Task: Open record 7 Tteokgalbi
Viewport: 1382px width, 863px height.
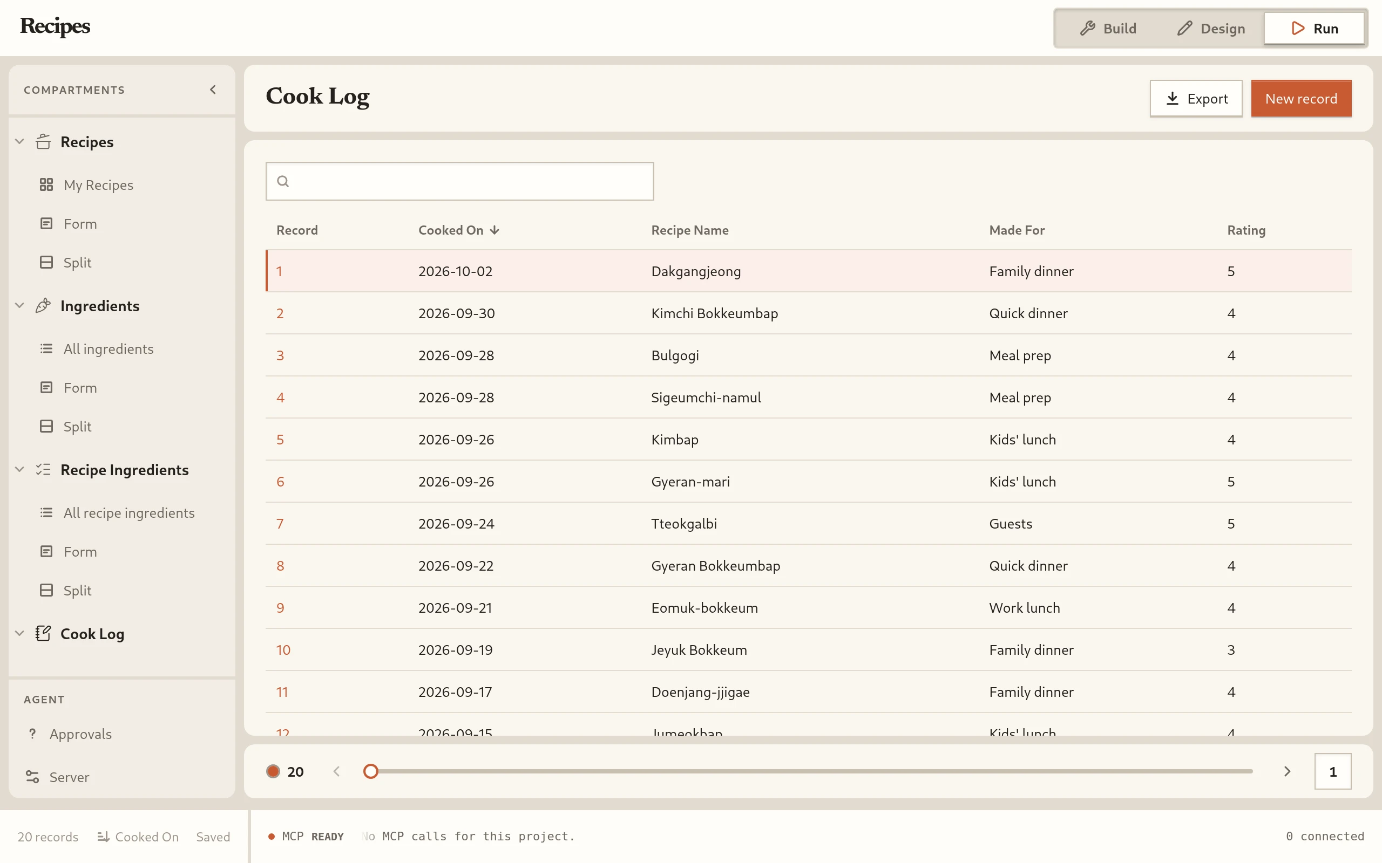Action: tap(808, 523)
